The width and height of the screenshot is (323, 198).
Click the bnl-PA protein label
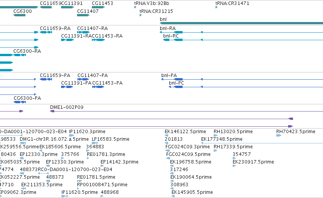[169, 75]
